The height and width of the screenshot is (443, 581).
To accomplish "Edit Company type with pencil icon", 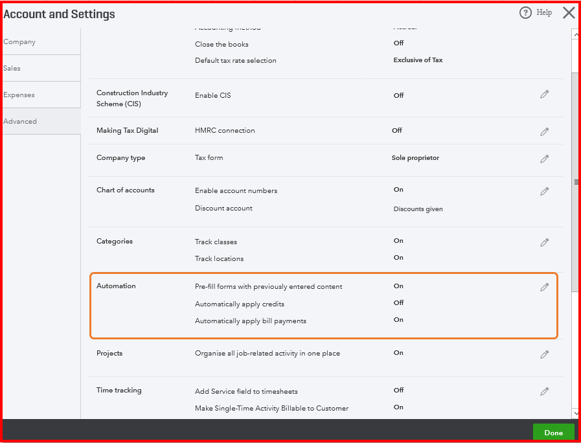I will (544, 159).
